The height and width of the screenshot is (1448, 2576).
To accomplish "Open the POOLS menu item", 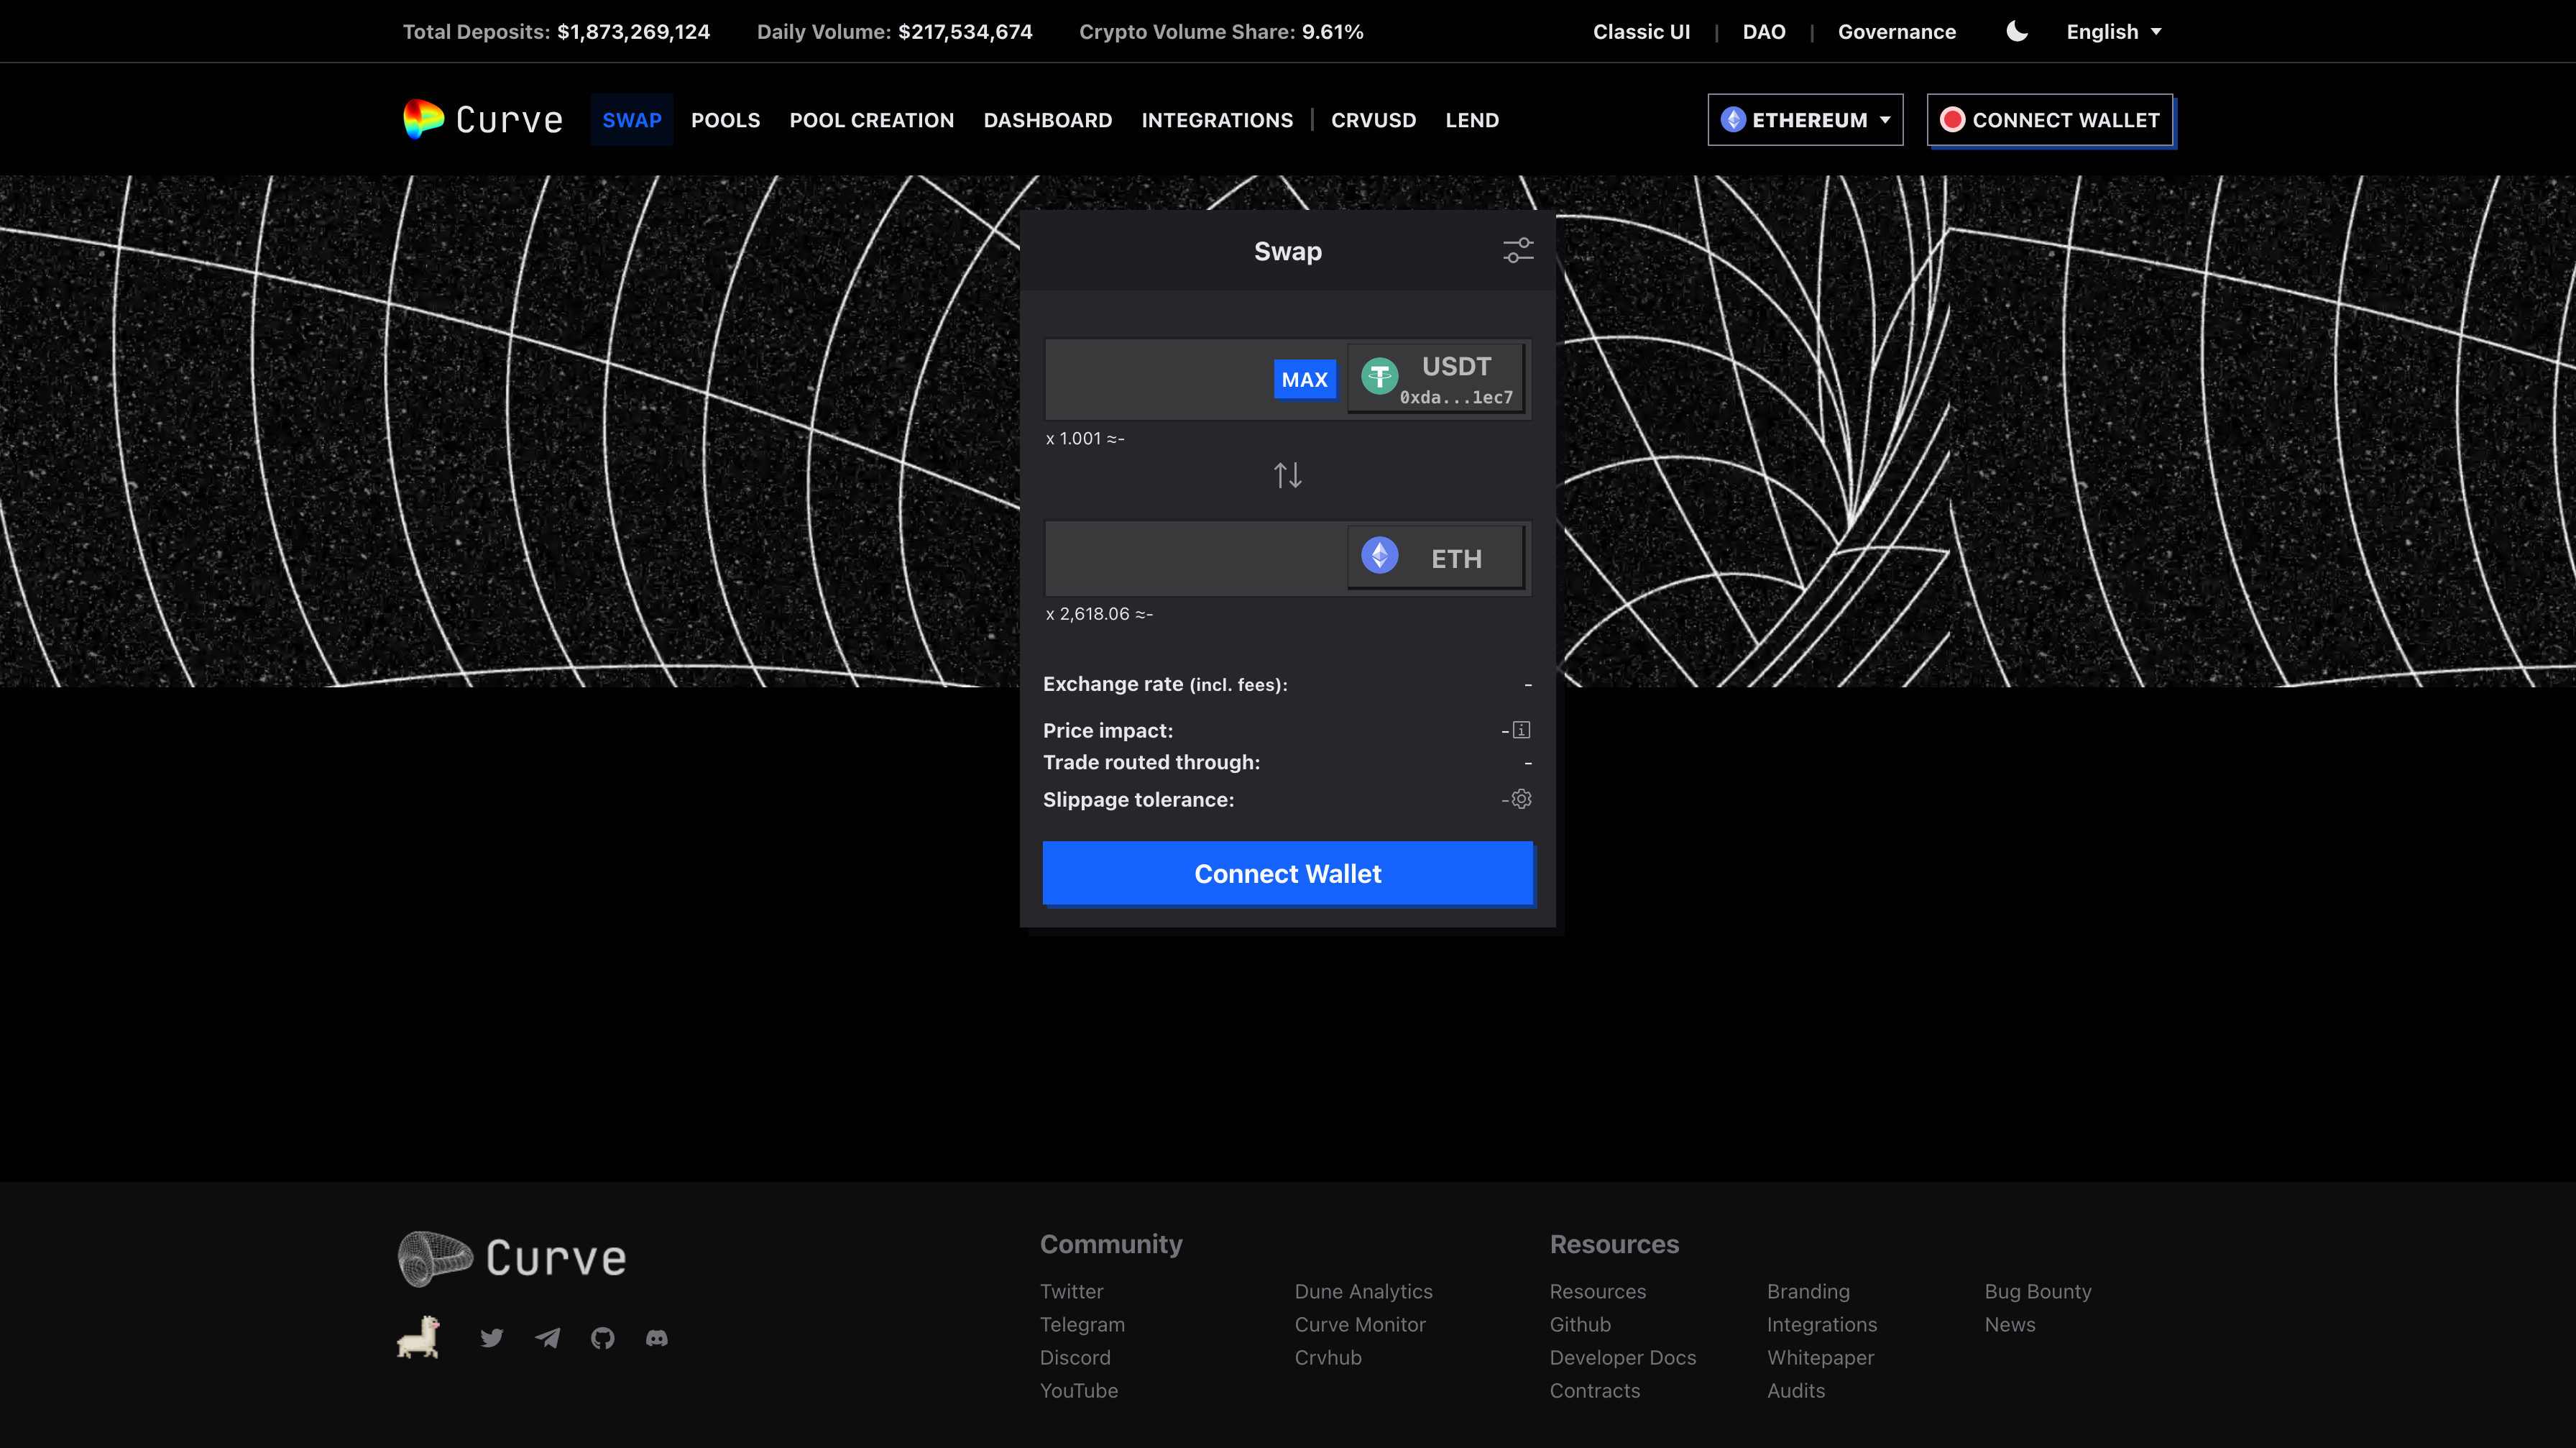I will click(x=724, y=119).
